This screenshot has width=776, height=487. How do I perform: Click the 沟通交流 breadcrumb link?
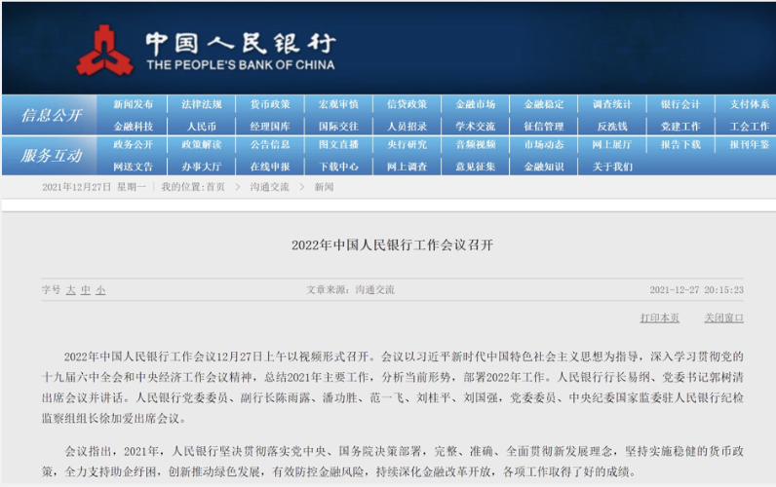[269, 187]
